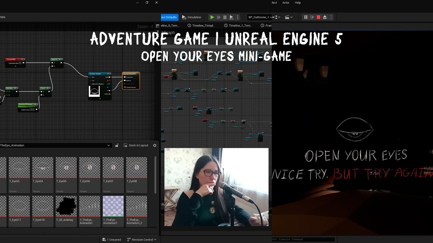This screenshot has width=433, height=243.
Task: Expand Texture Sample node's bottom arrow
Action: pos(99,98)
